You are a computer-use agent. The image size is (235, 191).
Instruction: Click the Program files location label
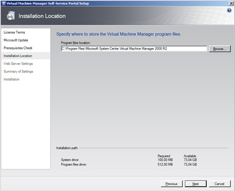(x=76, y=43)
